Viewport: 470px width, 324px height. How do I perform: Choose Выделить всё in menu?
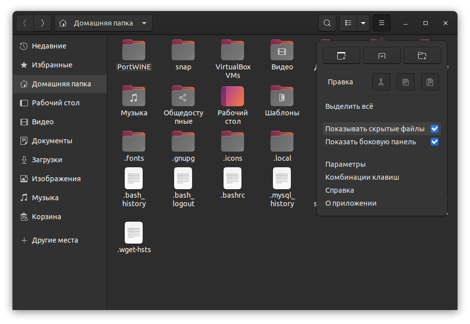pos(349,106)
